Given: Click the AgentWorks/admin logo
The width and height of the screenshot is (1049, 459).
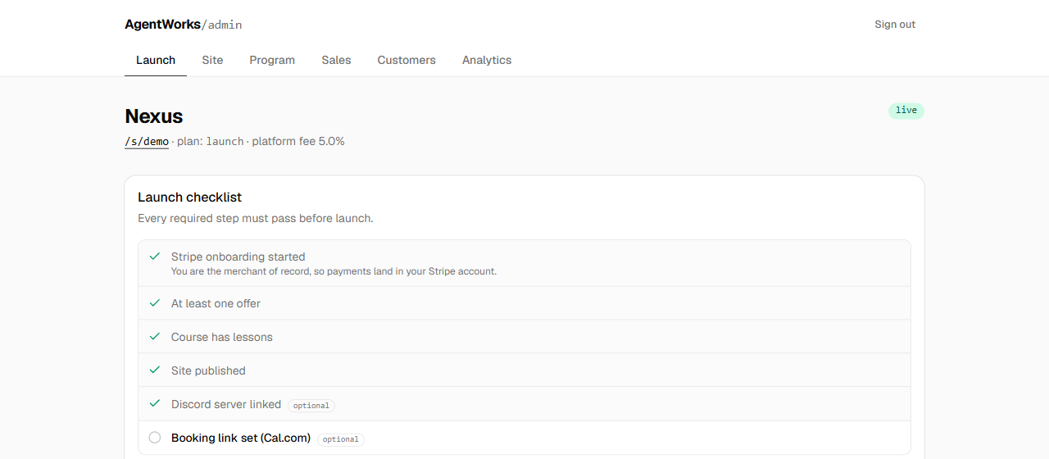Looking at the screenshot, I should click(184, 25).
